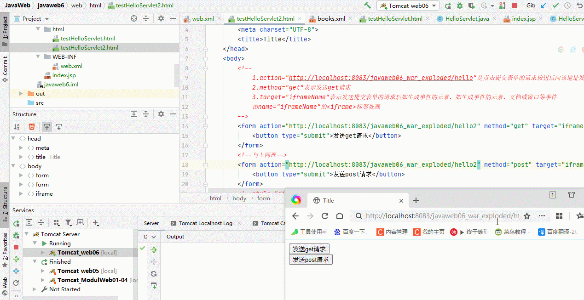Click the Filter funnel icon in Services toolbar
The image size is (584, 300).
[69, 223]
